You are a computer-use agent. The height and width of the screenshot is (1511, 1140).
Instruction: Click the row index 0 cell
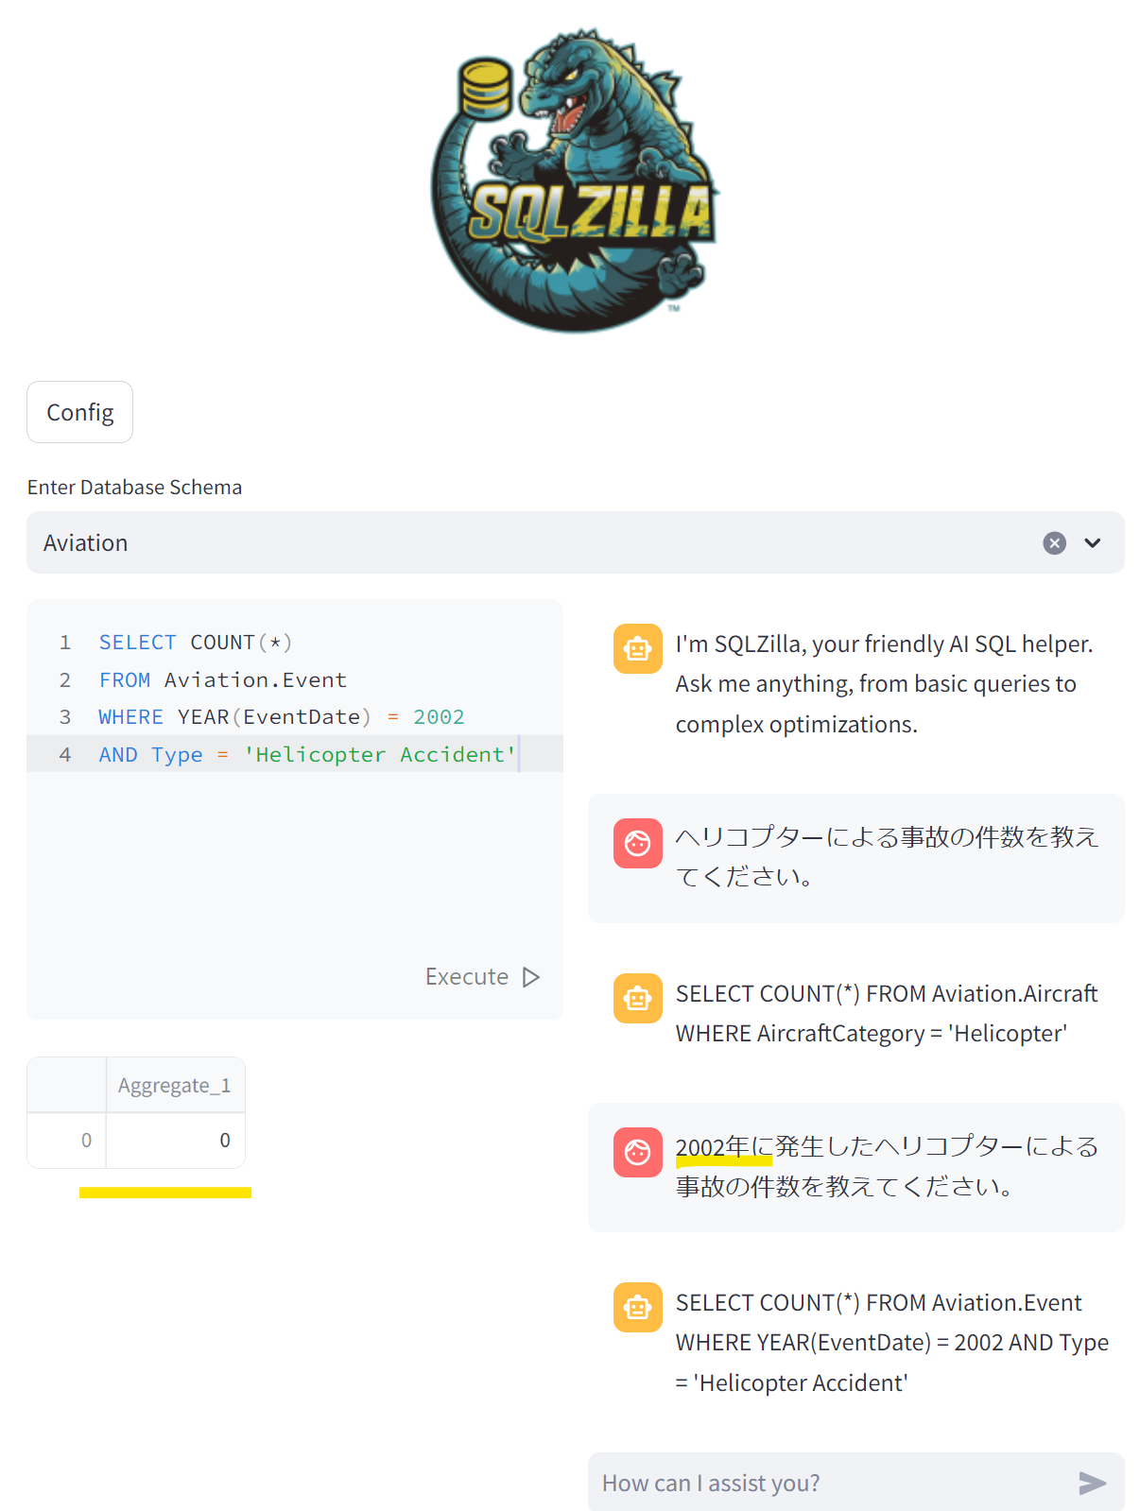point(67,1141)
